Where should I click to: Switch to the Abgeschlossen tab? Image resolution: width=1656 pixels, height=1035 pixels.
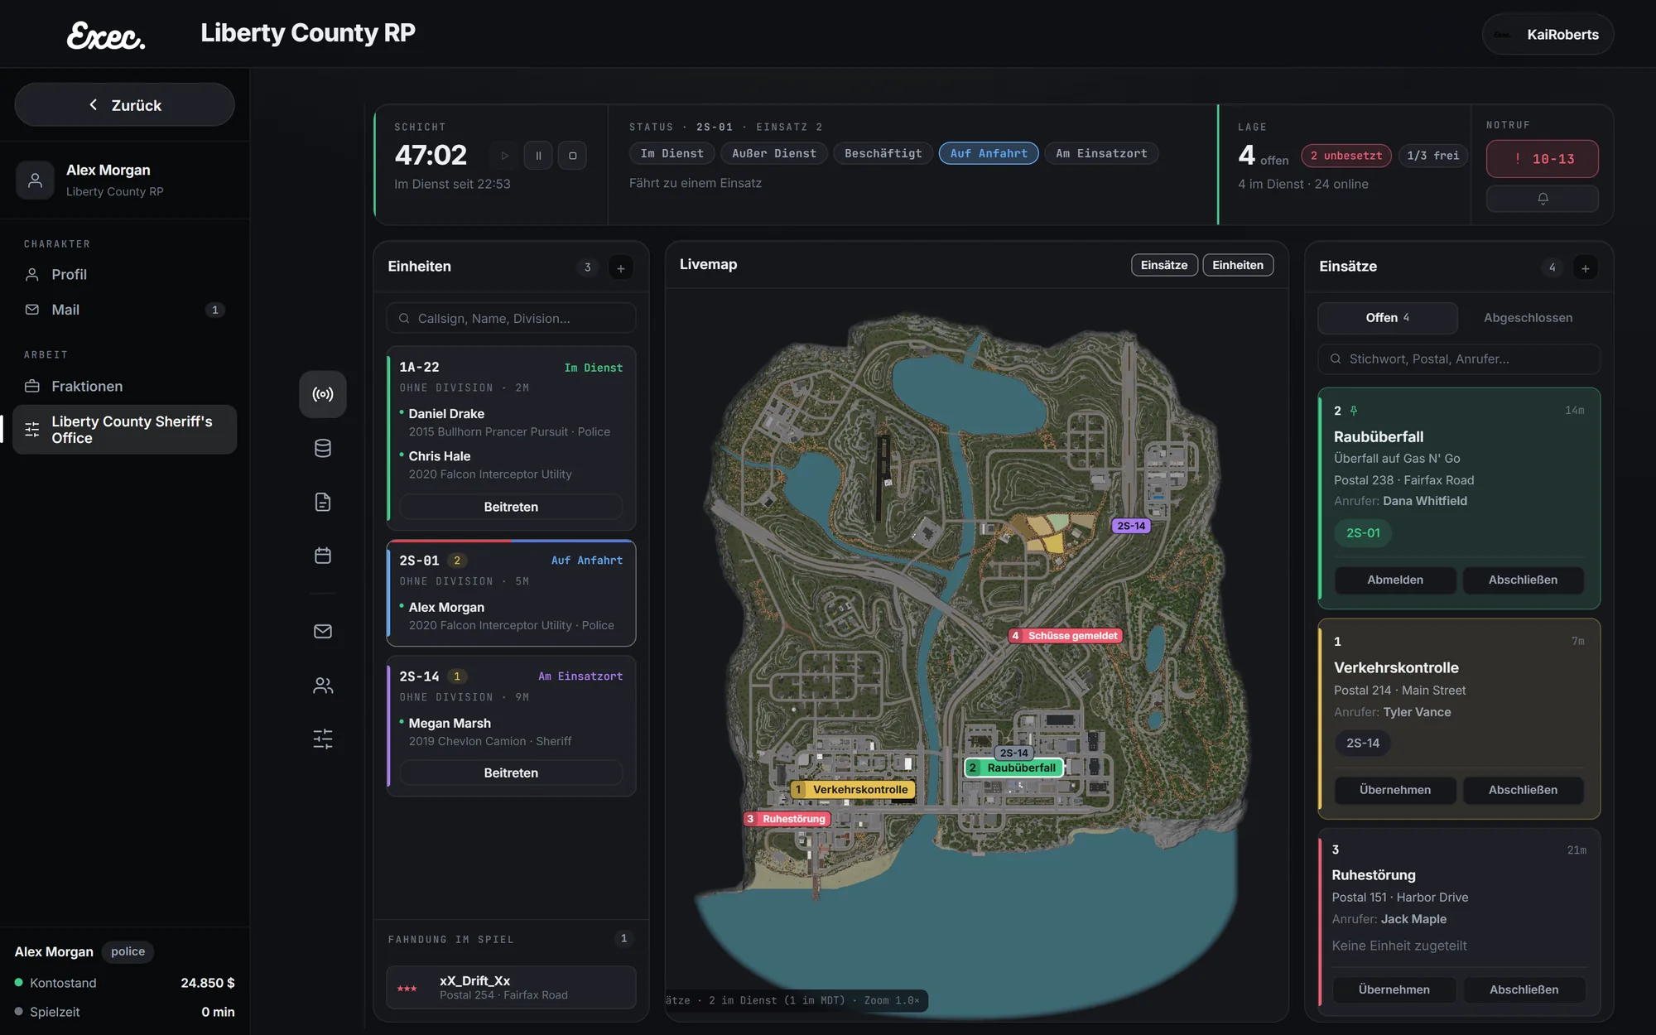(x=1528, y=318)
